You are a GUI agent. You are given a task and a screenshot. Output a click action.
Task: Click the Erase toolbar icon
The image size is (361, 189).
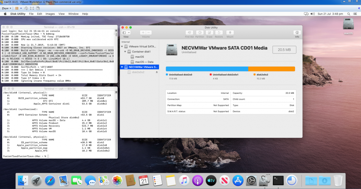(209, 33)
